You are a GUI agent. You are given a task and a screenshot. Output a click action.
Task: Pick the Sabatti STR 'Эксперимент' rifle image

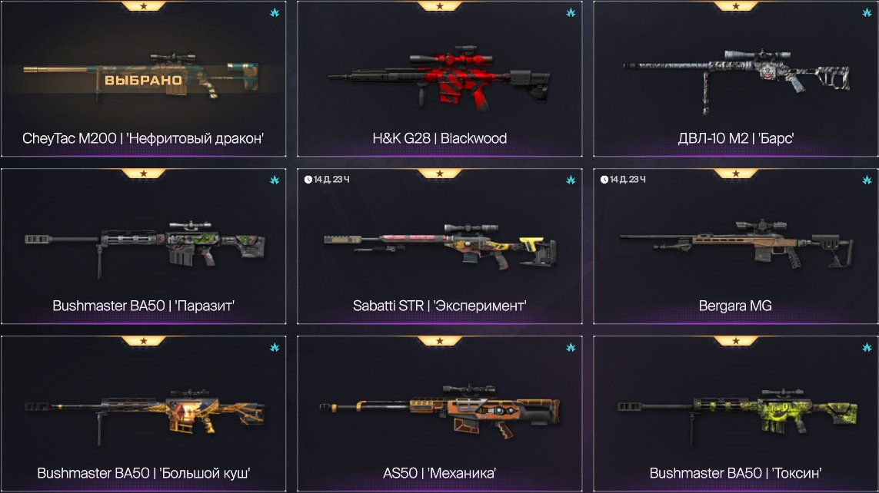pos(441,246)
